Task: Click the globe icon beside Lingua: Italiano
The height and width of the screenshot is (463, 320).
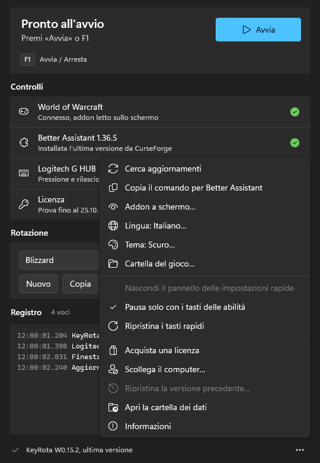Action: pyautogui.click(x=113, y=226)
